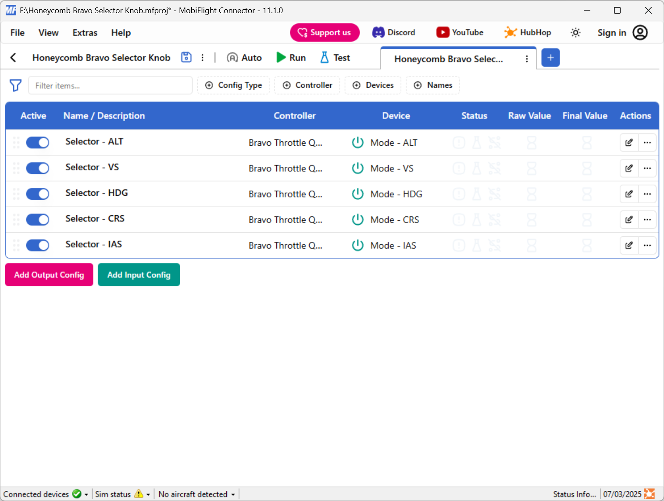
Task: Open the Names filter
Action: tap(433, 85)
